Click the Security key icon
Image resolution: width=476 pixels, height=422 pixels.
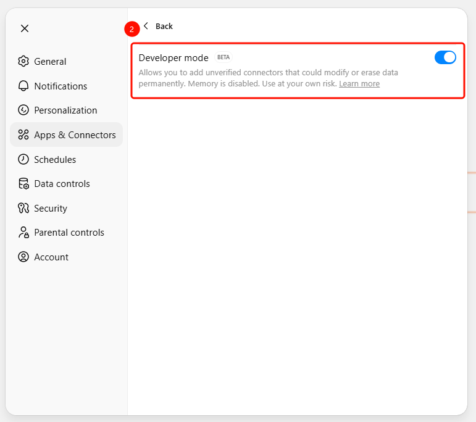pos(23,209)
